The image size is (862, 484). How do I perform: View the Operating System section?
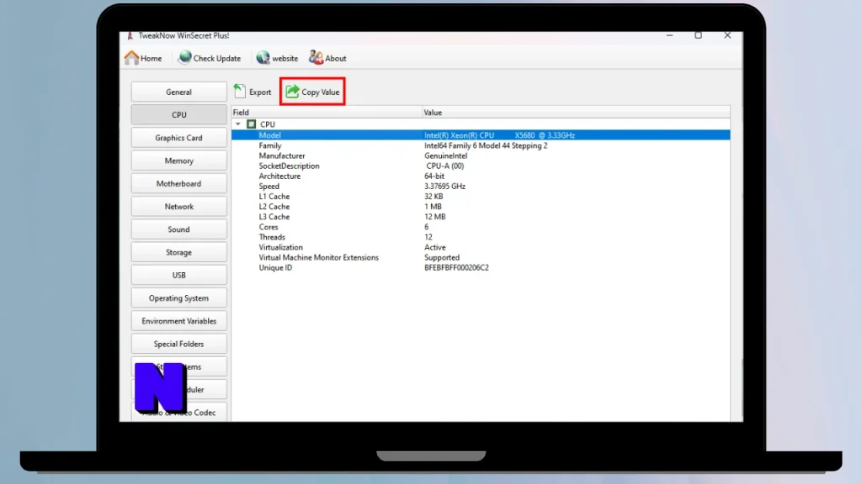click(x=178, y=298)
